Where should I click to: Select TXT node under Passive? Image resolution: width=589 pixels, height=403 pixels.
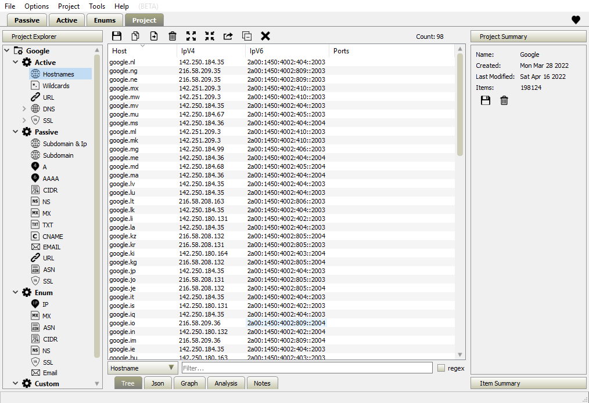click(48, 225)
